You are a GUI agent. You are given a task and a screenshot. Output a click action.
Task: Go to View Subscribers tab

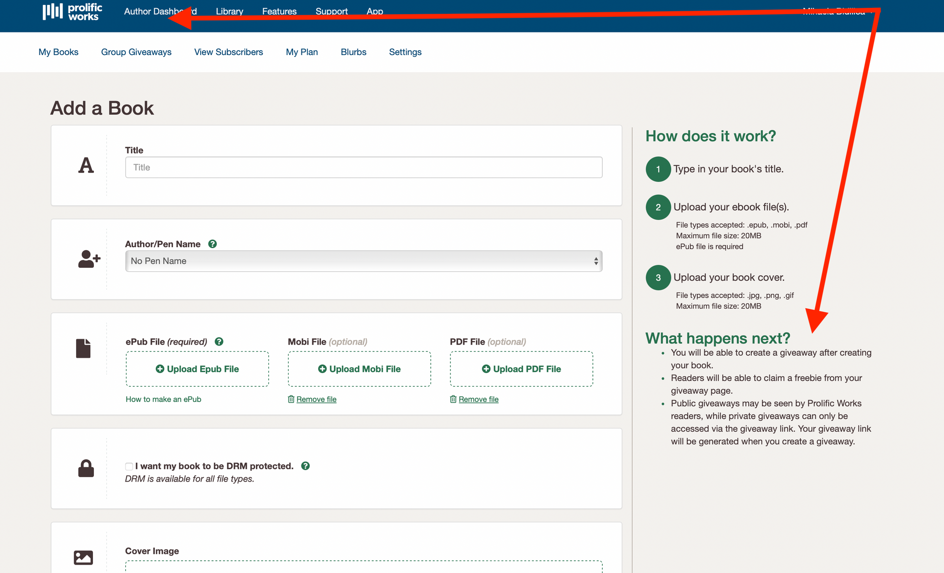coord(228,52)
